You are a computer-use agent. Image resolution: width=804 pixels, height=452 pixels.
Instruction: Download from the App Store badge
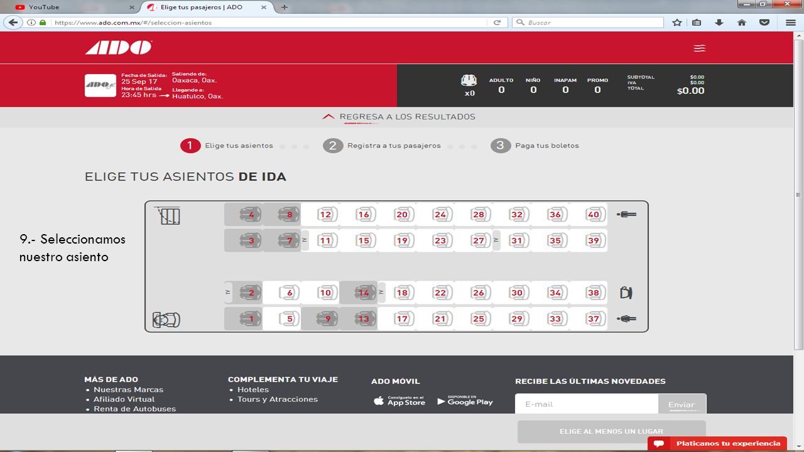tap(399, 401)
